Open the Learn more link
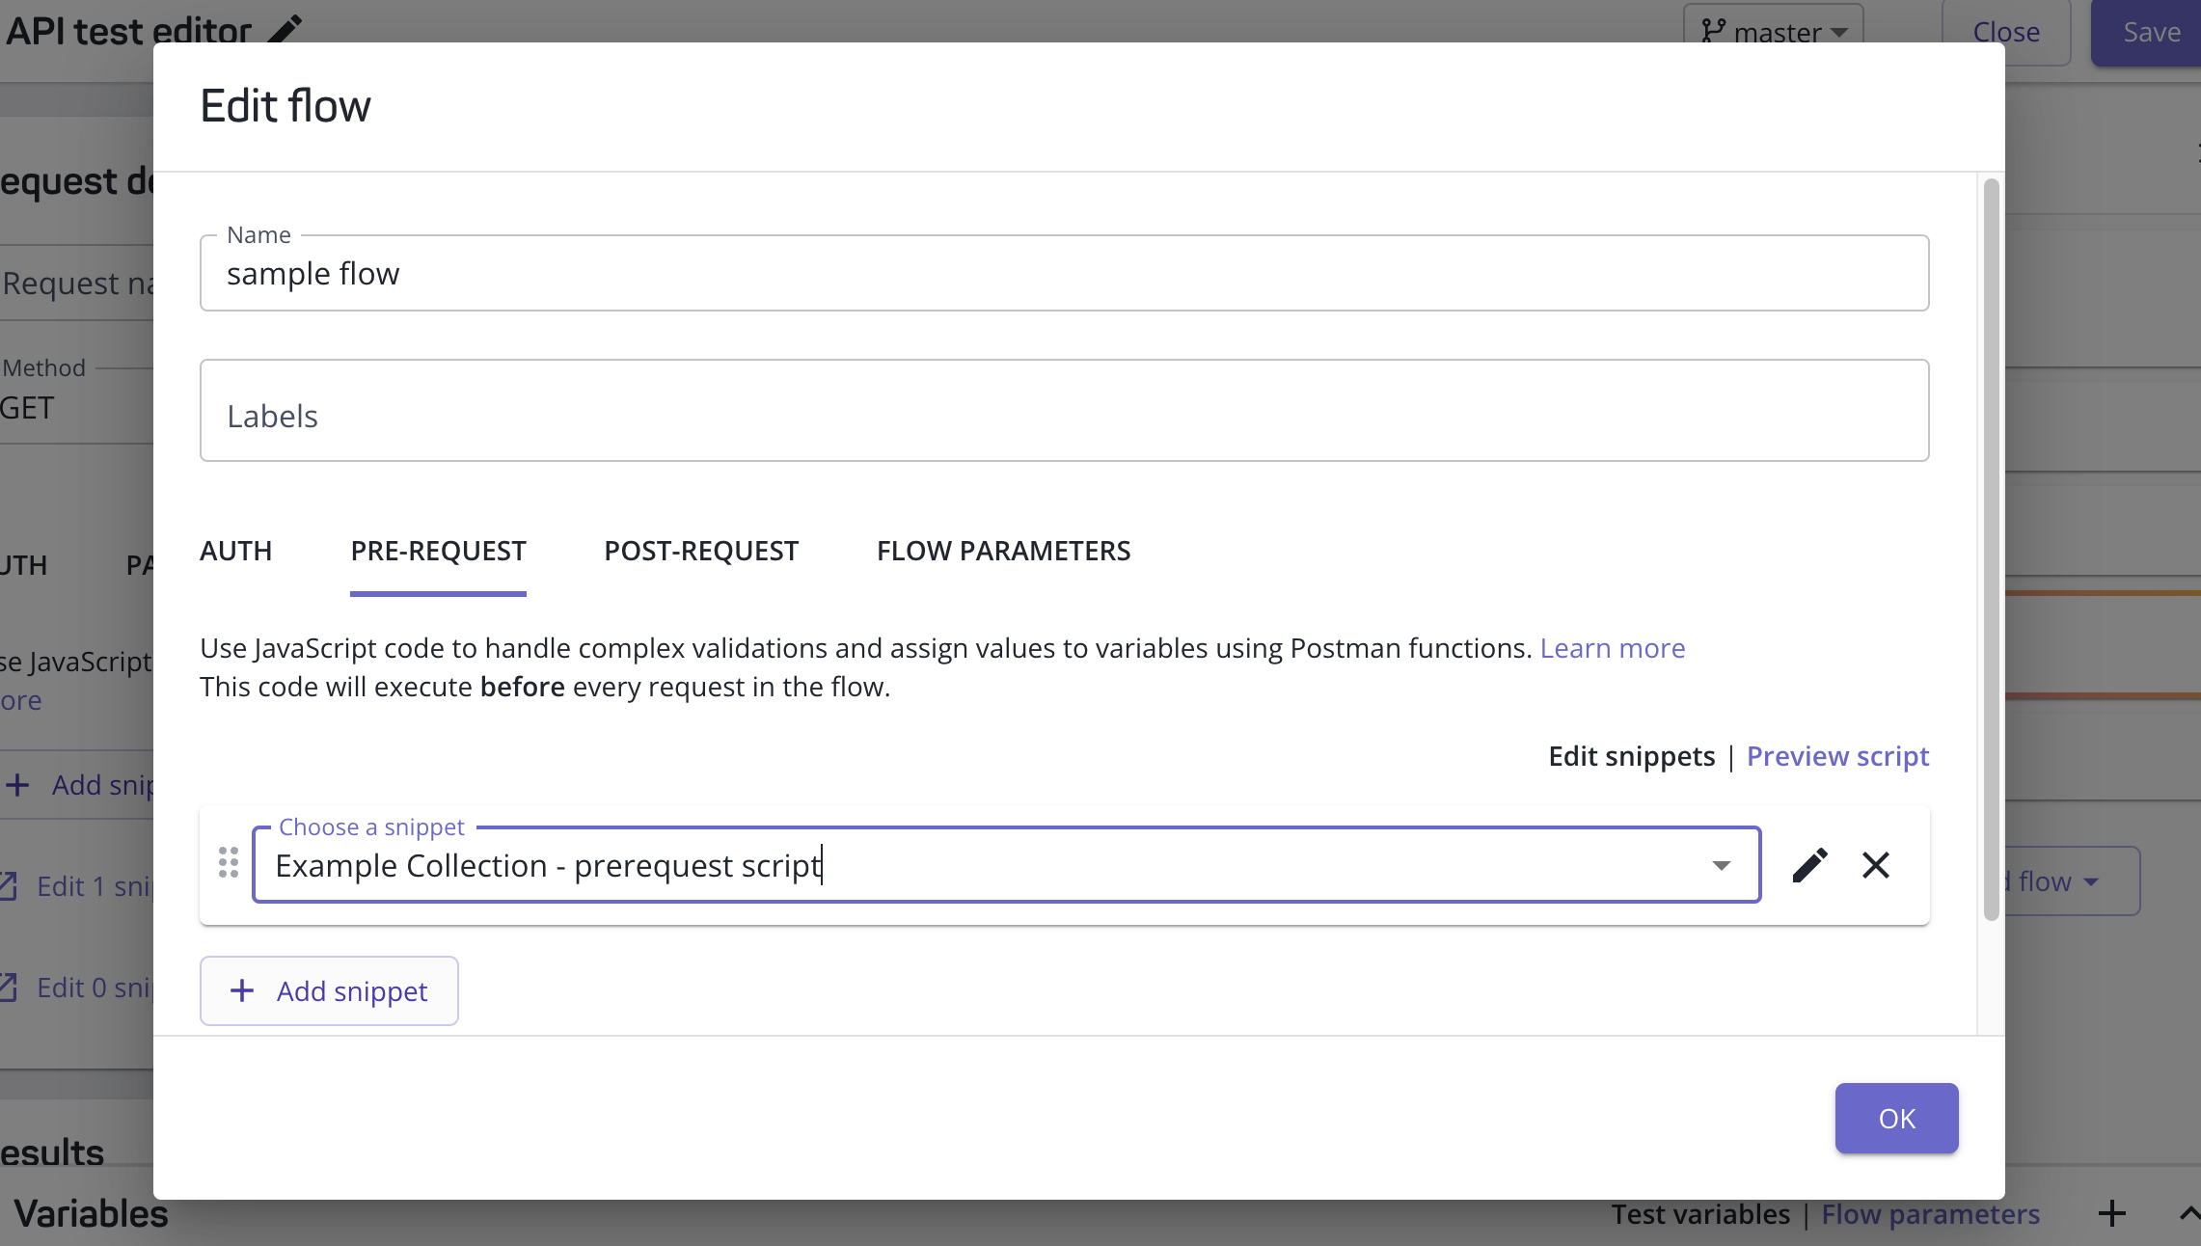Viewport: 2201px width, 1246px height. pos(1612,648)
